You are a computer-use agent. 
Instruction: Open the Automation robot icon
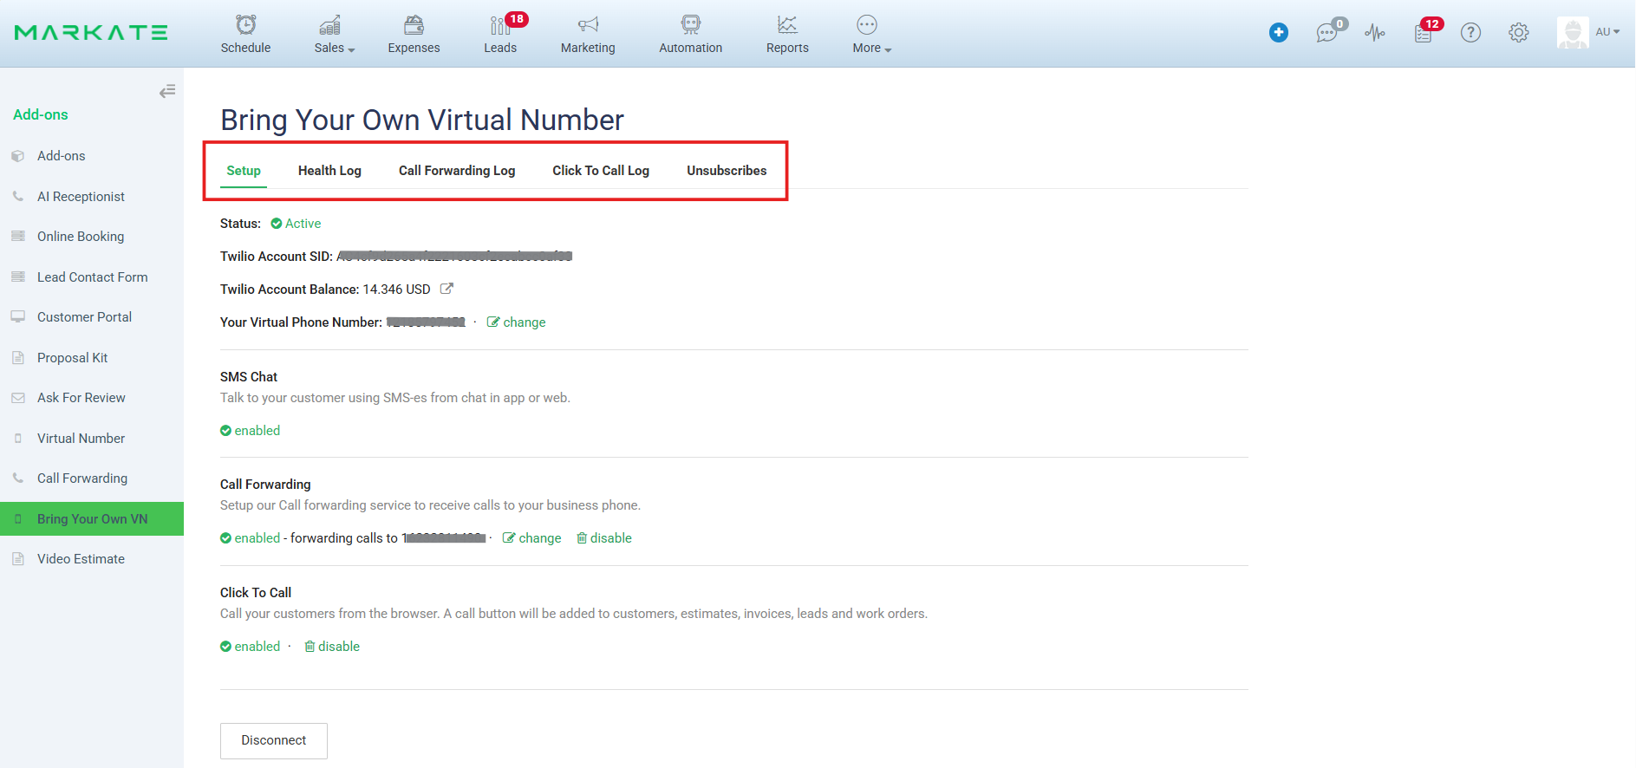coord(690,24)
